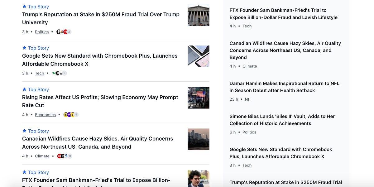Open the Climate tag in the right sidebar wildfires story
This screenshot has width=374, height=187.
(x=250, y=66)
